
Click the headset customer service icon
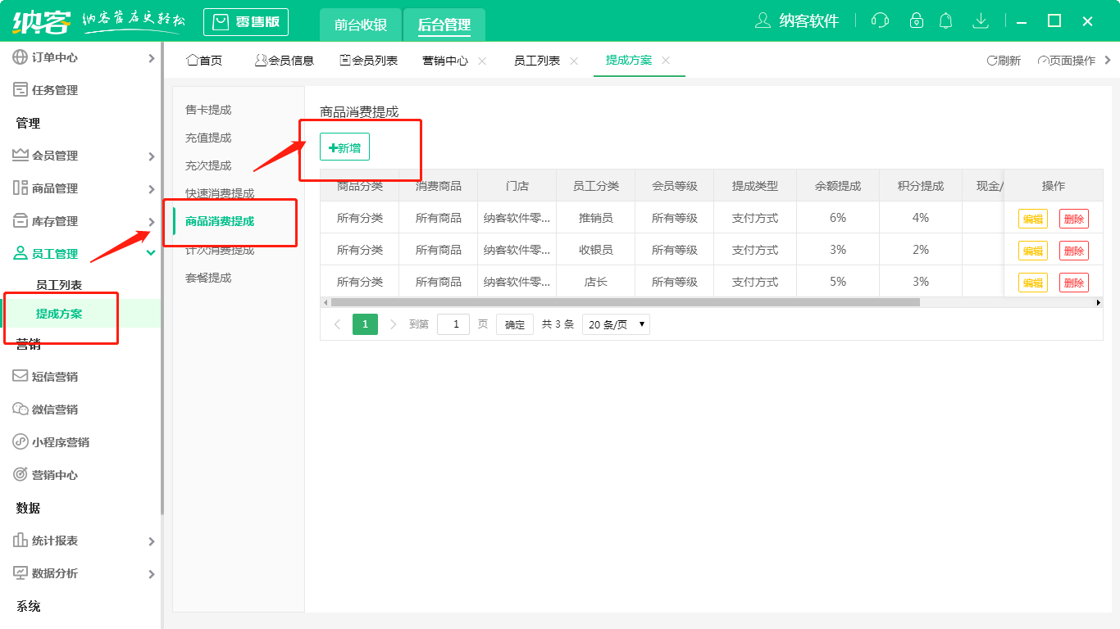(x=880, y=20)
